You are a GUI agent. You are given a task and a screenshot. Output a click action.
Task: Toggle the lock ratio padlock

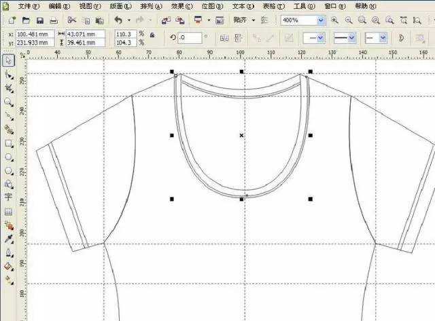152,34
